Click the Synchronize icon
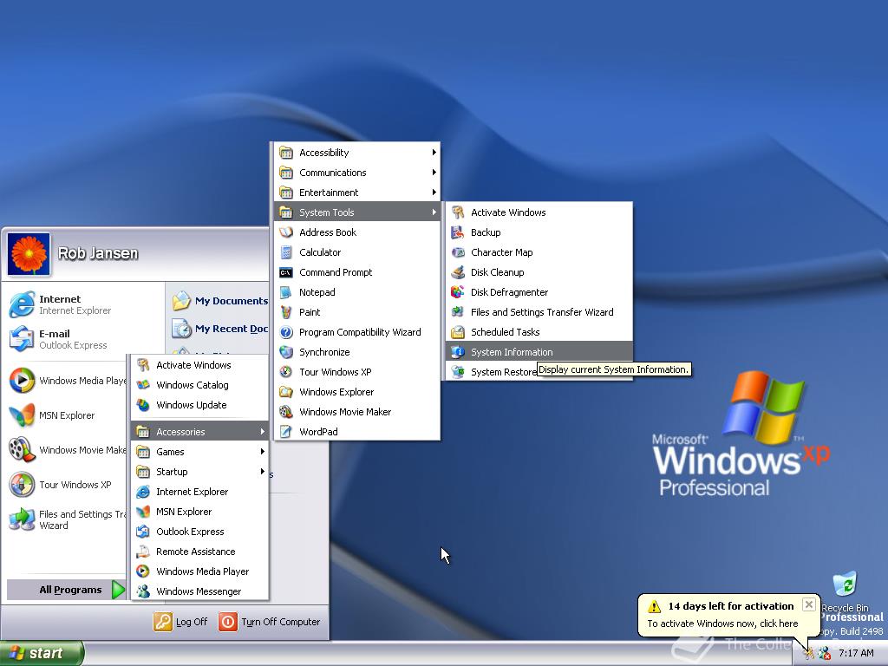Screen dimensions: 888x666 [x=286, y=352]
